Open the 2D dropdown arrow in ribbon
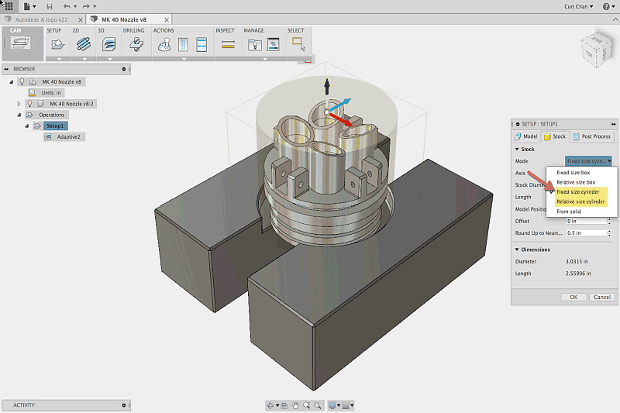Viewport: 620px width, 413px height. click(x=84, y=59)
